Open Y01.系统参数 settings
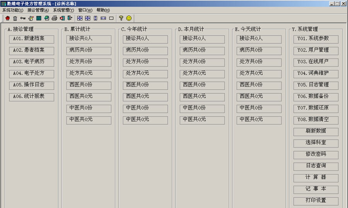Image resolution: width=348 pixels, height=208 pixels. [316, 39]
